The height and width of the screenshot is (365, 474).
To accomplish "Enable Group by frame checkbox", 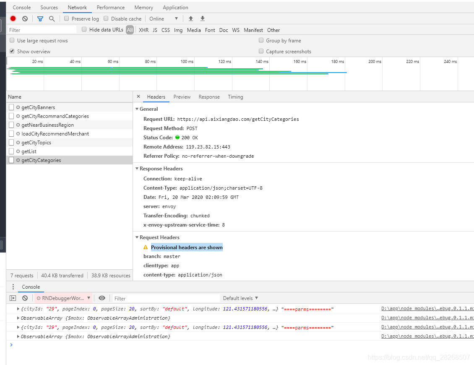I will click(261, 40).
